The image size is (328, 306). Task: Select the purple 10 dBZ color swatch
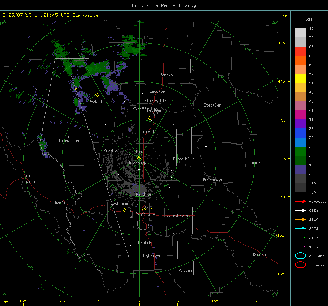[300, 169]
